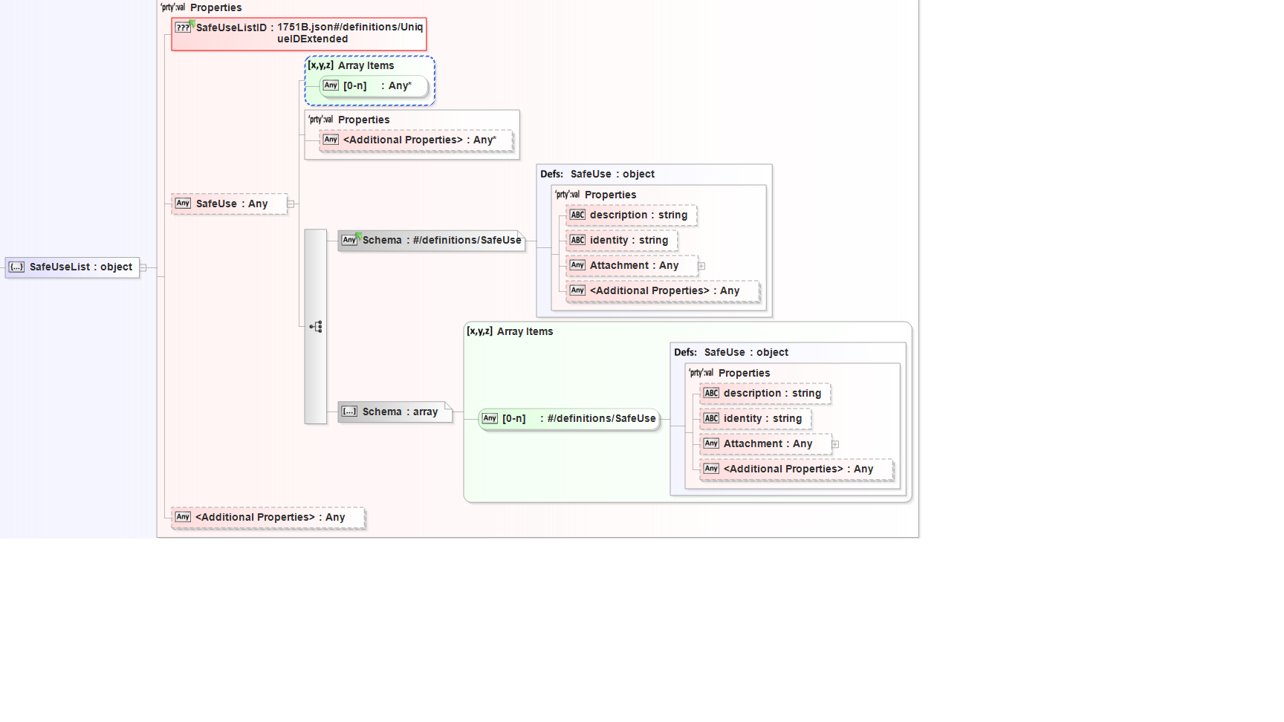The height and width of the screenshot is (722, 1284).
Task: Select <Additional Properties> : Any* node
Action: tap(416, 140)
